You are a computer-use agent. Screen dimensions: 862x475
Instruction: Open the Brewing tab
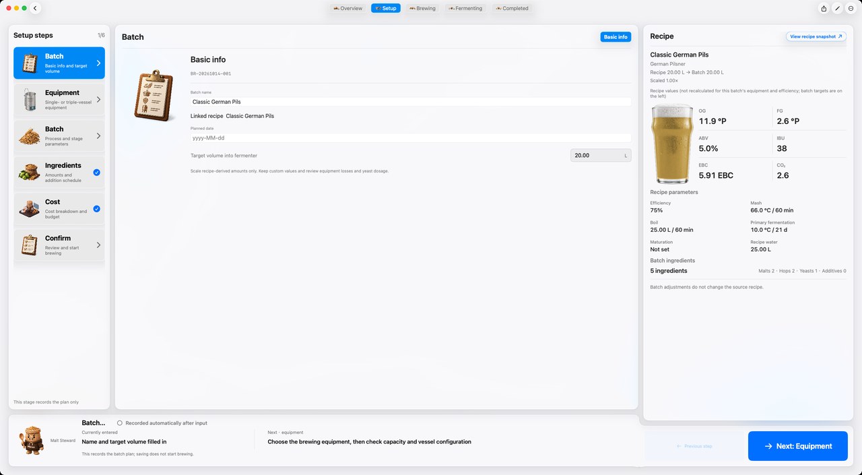[422, 8]
